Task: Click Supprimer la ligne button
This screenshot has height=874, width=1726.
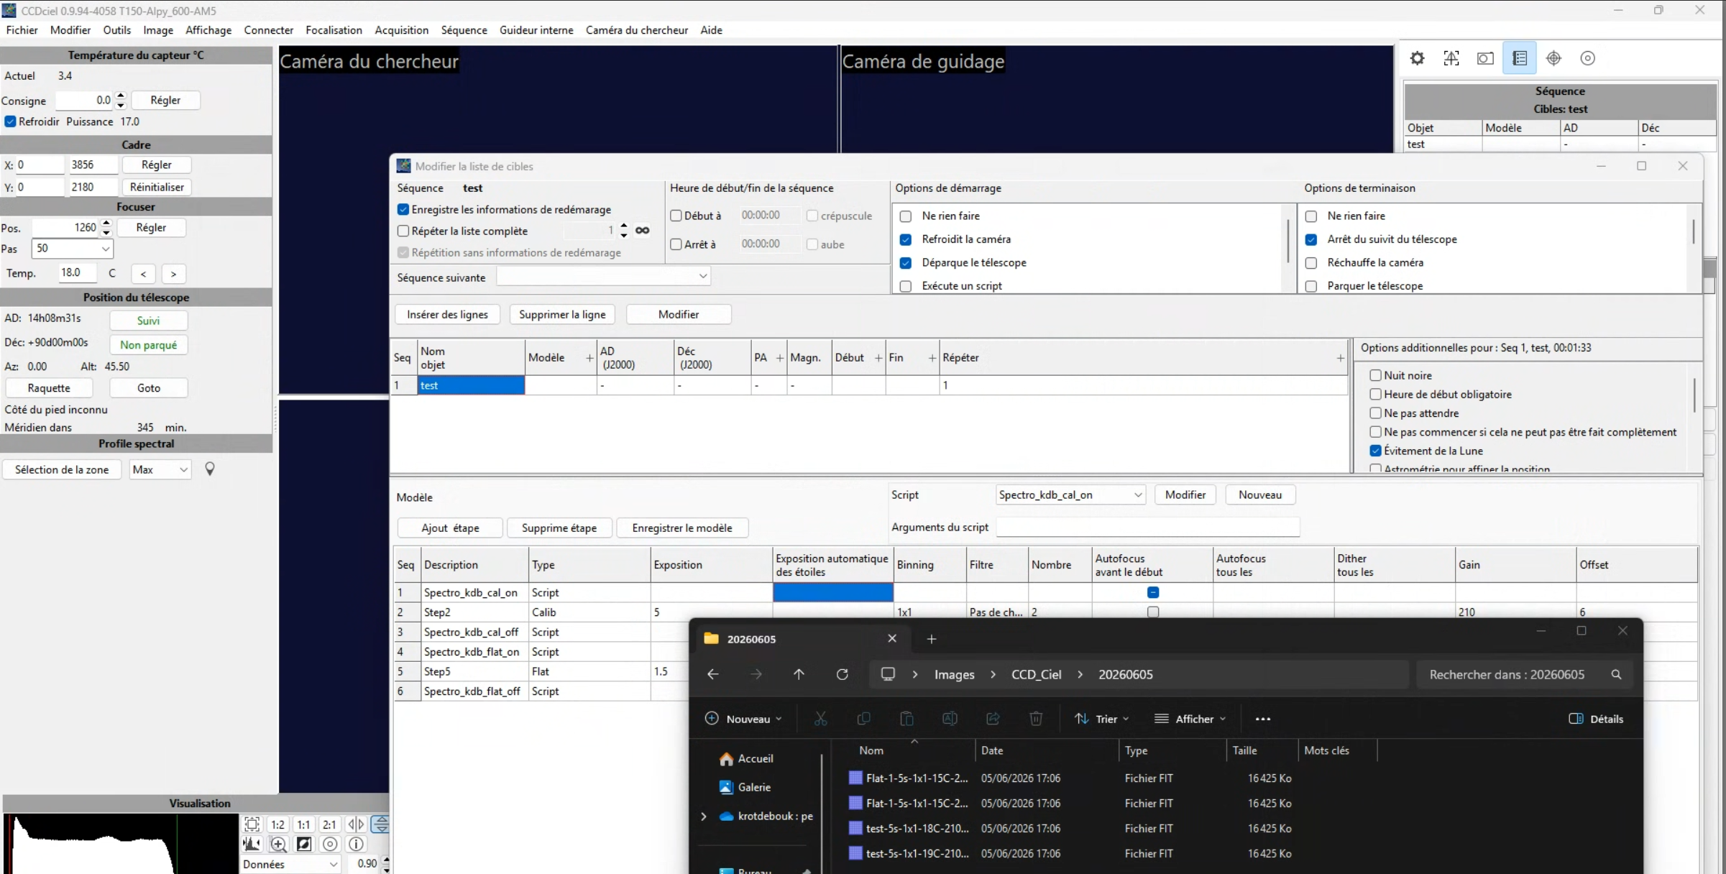Action: [562, 314]
